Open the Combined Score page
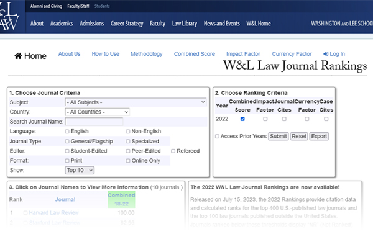This screenshot has width=373, height=234. point(195,54)
